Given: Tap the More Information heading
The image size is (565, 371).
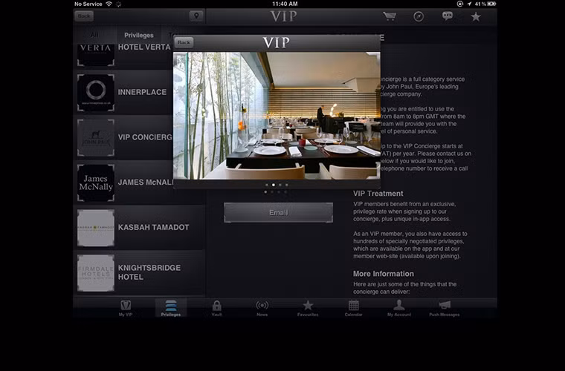Looking at the screenshot, I should (x=384, y=274).
